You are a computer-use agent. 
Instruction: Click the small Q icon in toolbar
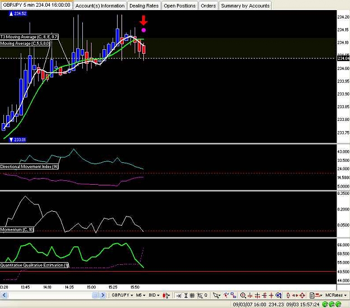click(206, 296)
